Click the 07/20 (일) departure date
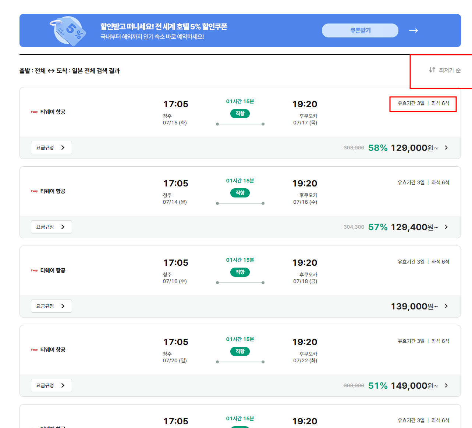 pyautogui.click(x=175, y=360)
